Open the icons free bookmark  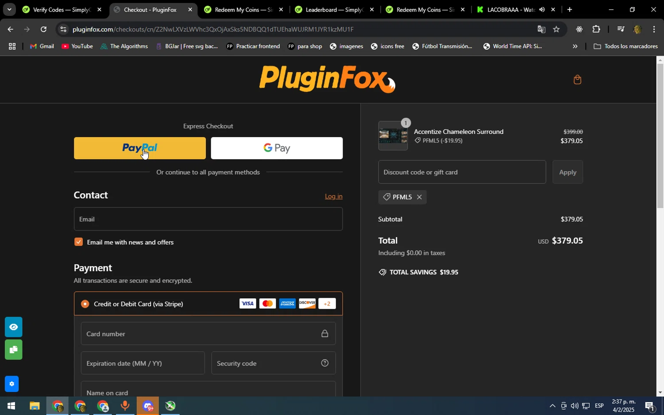387,46
